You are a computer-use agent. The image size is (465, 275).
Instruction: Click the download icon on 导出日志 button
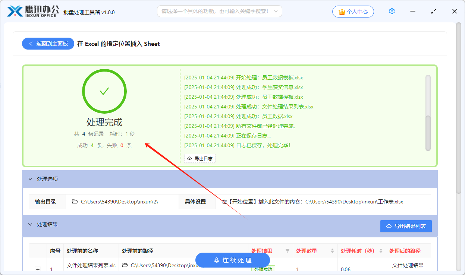189,158
